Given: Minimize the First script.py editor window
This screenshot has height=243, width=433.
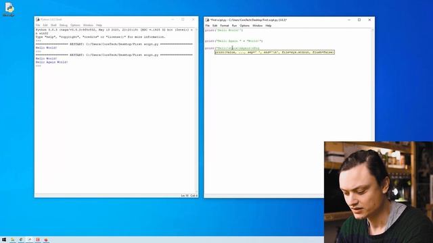Looking at the screenshot, I should click(349, 20).
